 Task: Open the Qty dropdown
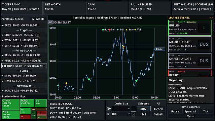tap(121, 108)
